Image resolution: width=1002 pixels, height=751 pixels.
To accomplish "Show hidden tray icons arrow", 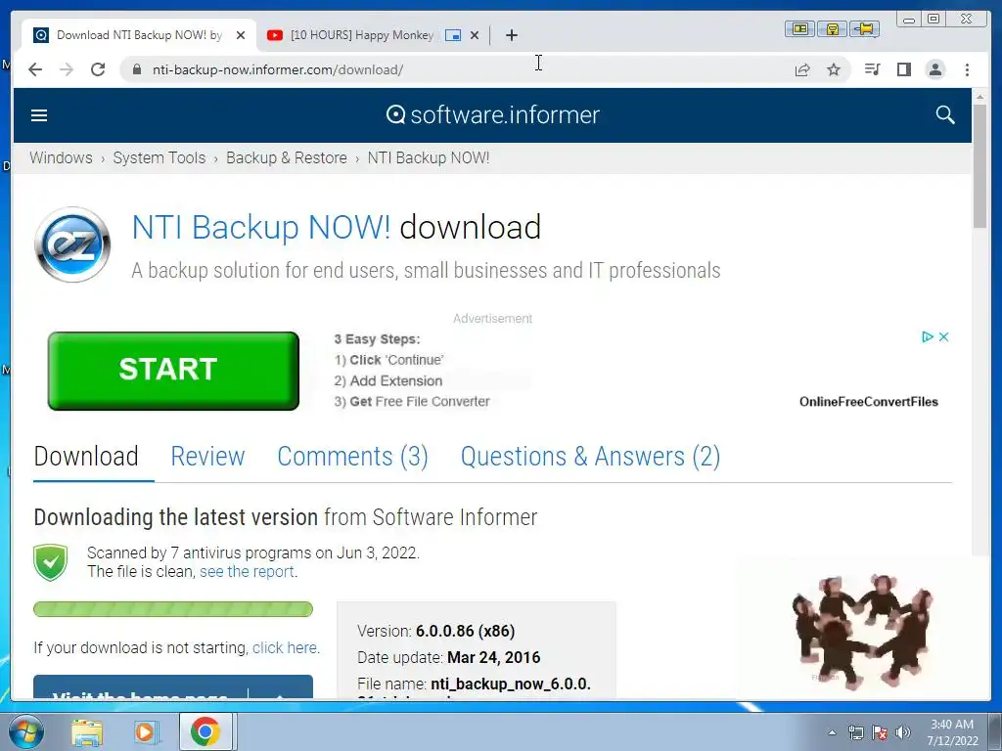I will click(x=832, y=732).
